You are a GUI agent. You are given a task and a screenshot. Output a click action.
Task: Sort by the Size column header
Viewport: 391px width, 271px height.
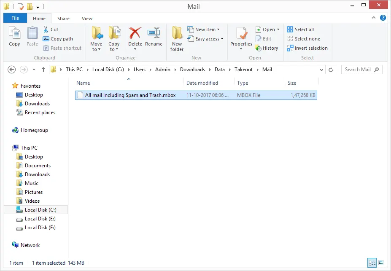click(x=302, y=83)
